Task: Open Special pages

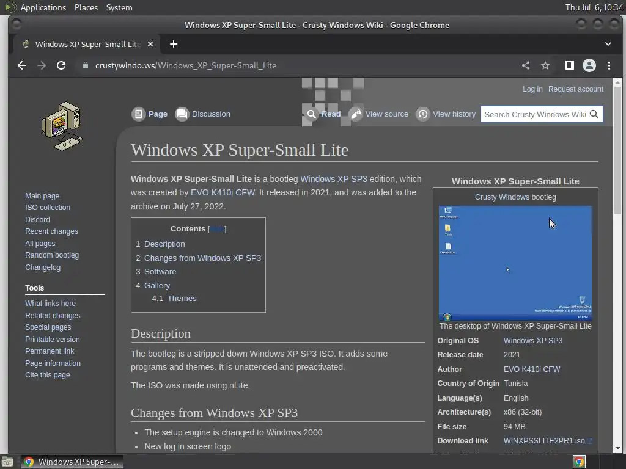Action: [x=48, y=327]
